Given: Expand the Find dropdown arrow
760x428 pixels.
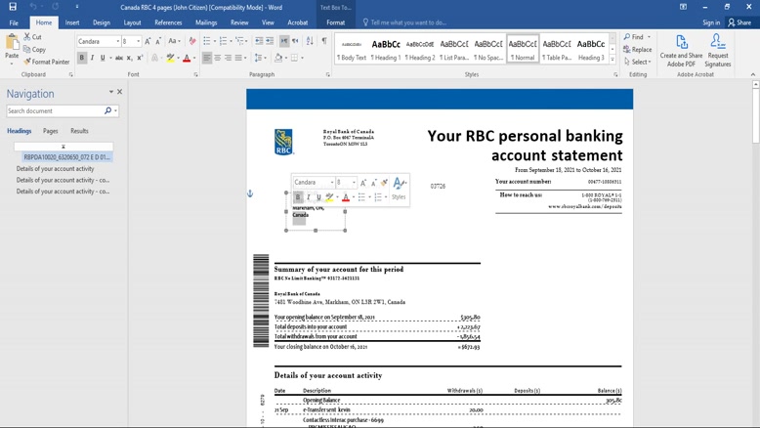Looking at the screenshot, I should click(x=649, y=37).
